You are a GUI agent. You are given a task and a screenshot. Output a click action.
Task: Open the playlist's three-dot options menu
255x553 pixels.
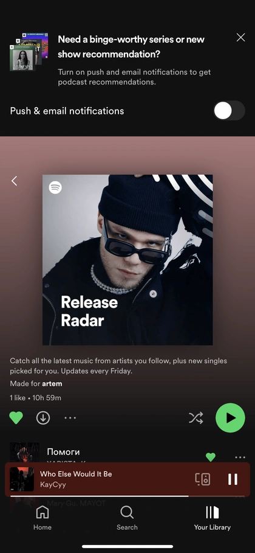tap(70, 418)
